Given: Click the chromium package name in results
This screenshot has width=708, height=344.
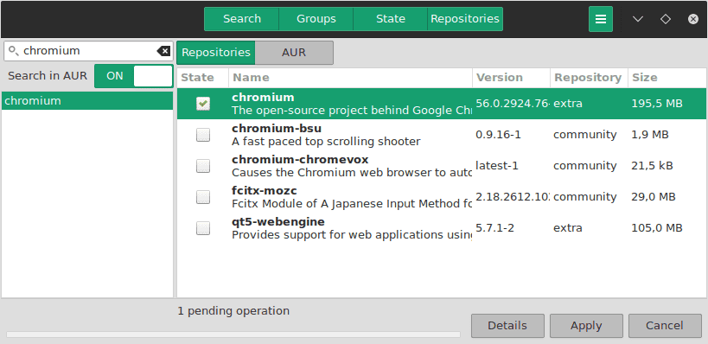Looking at the screenshot, I should click(x=263, y=97).
